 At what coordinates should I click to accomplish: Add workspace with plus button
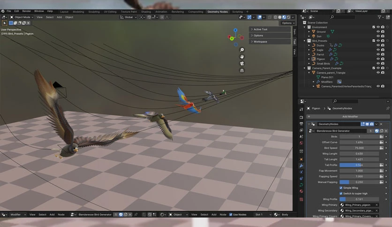click(x=248, y=12)
